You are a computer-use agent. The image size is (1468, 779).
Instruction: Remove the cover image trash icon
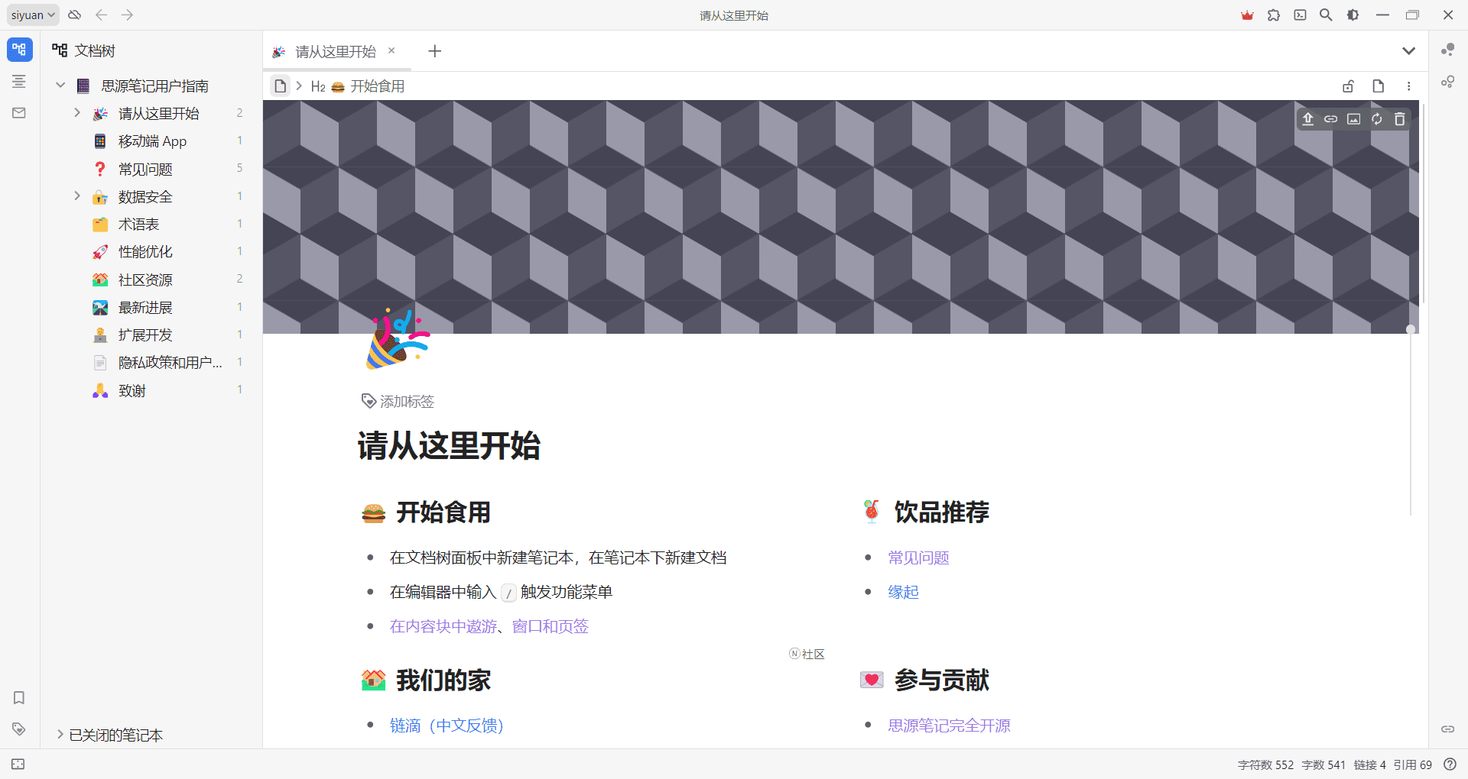coord(1400,119)
